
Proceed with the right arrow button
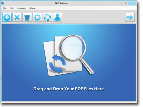pyautogui.click(x=130, y=17)
